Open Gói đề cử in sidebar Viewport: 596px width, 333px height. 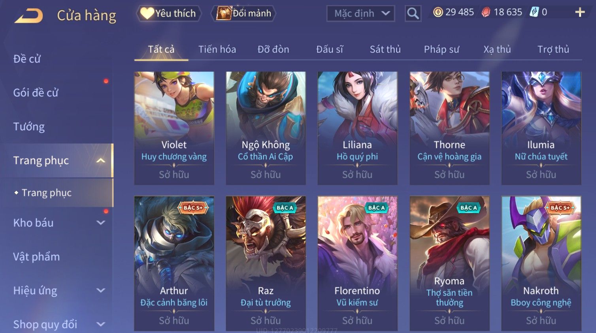36,93
